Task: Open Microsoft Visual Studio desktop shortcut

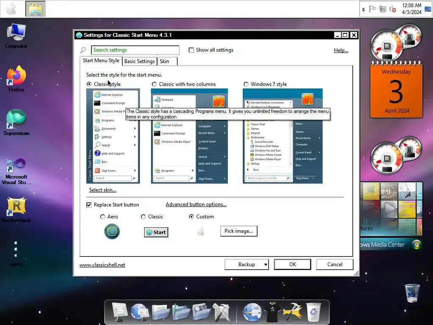Action: pyautogui.click(x=16, y=171)
